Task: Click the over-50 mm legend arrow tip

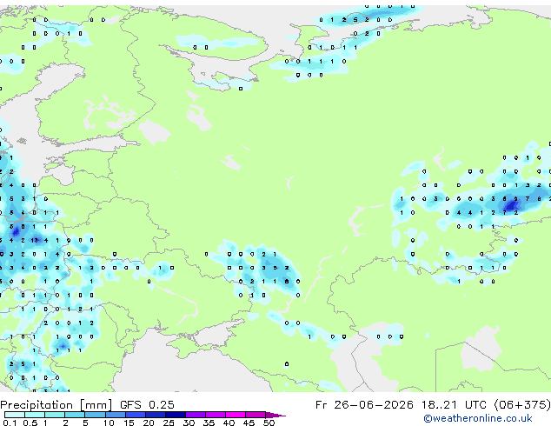Action: tap(275, 415)
